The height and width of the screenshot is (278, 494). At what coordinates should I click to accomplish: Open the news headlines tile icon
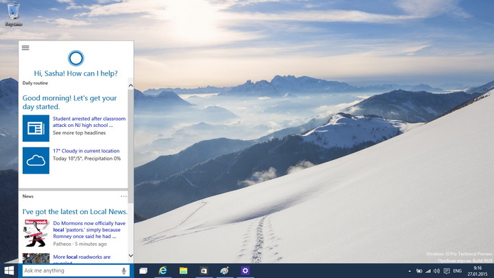(x=36, y=128)
